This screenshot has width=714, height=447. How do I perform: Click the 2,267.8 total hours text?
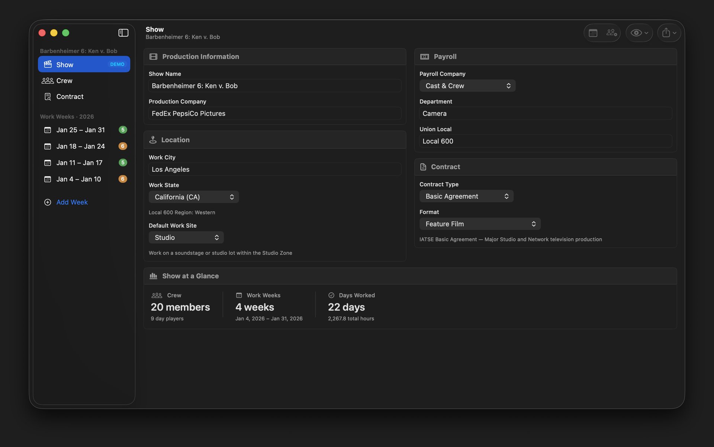pyautogui.click(x=351, y=319)
